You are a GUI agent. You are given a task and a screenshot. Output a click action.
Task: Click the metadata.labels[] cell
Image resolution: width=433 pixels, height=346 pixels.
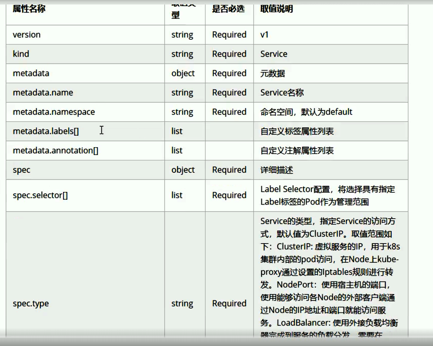pos(45,131)
